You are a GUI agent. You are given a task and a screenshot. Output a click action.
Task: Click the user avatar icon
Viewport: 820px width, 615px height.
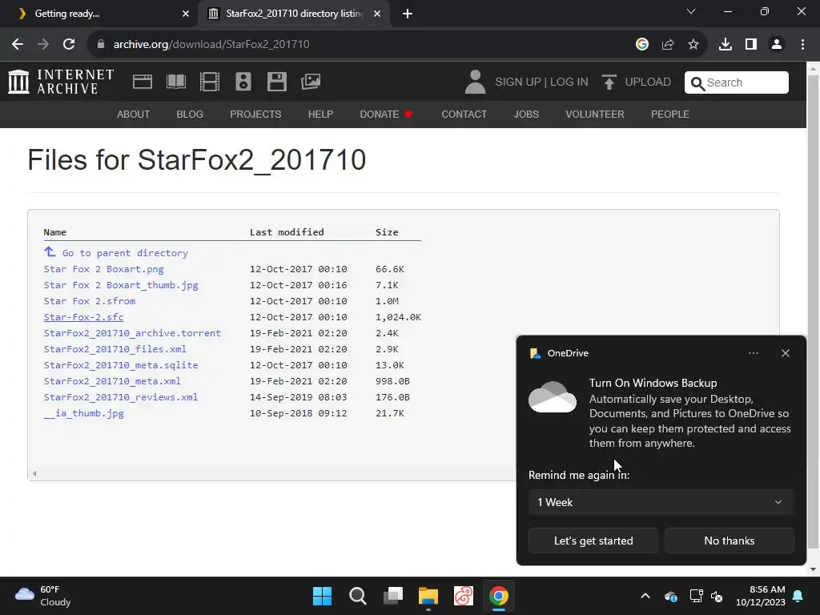coord(475,82)
